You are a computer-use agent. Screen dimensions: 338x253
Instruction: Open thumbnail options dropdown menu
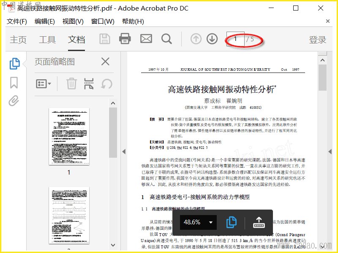(44, 83)
